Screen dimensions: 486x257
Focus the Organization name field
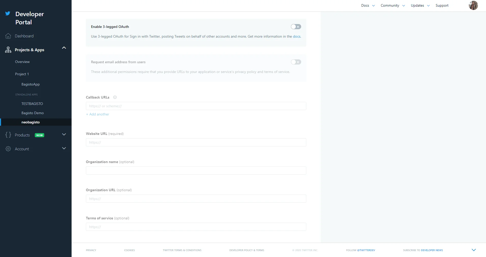click(196, 170)
